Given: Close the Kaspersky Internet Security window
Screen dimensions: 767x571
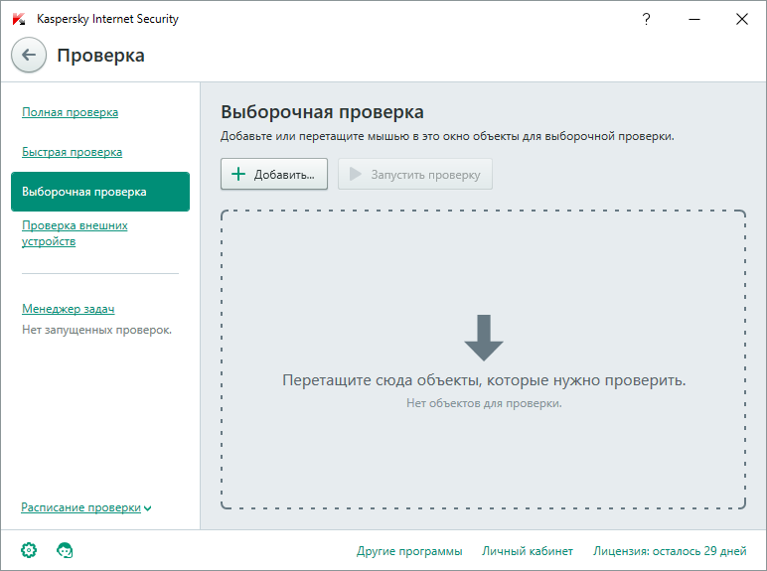Looking at the screenshot, I should point(742,19).
